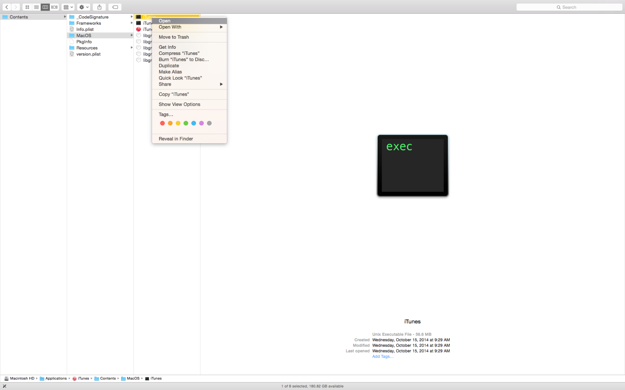Choose Make Alias
625x390 pixels.
pos(189,71)
